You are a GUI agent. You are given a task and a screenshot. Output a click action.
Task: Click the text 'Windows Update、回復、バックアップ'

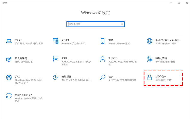click(x=29, y=100)
